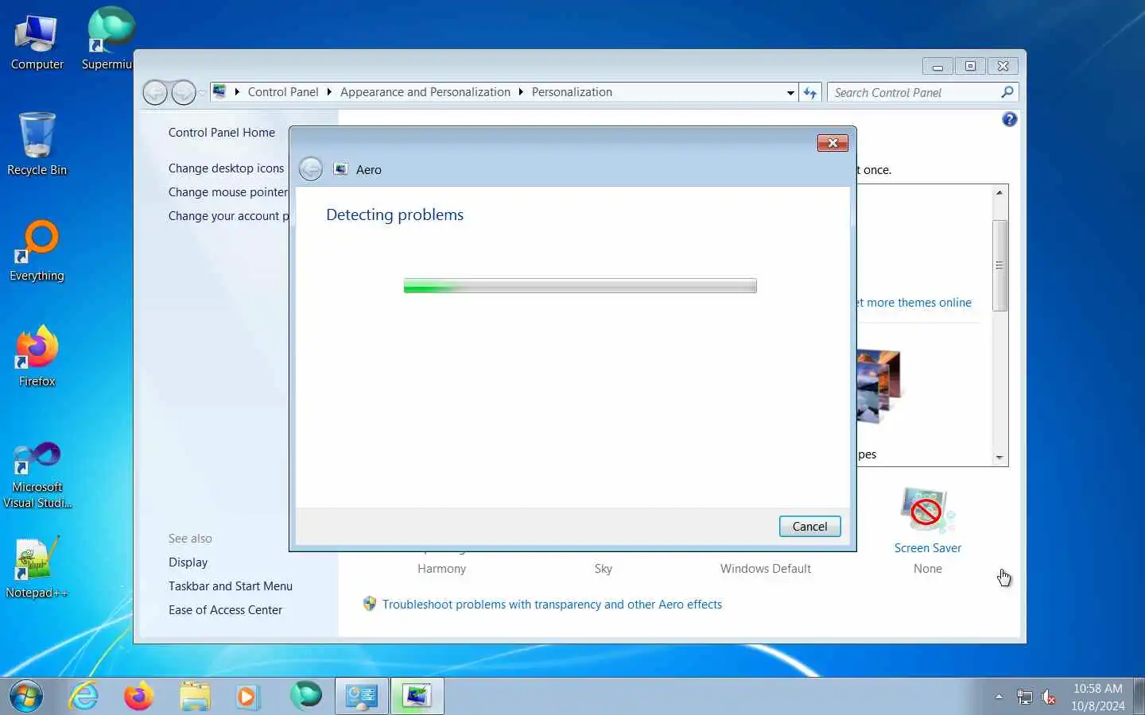Click theme list scroll up arrow

coord(999,192)
